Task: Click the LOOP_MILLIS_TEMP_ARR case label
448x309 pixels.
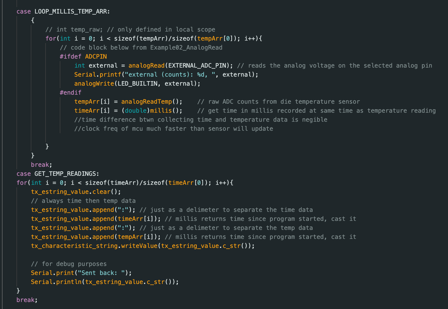Action: [72, 12]
